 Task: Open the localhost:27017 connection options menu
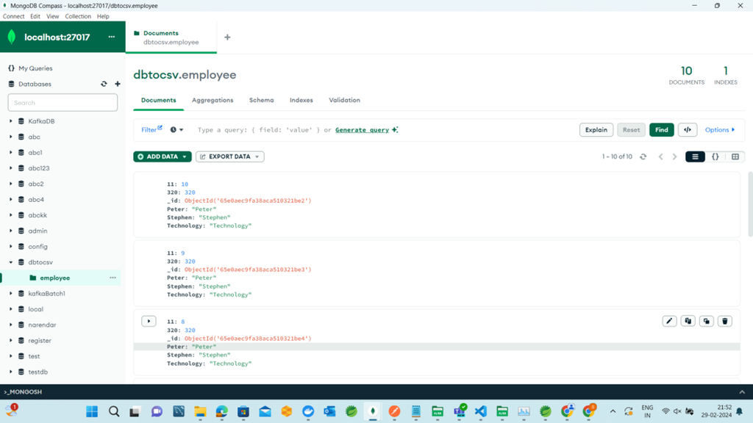pyautogui.click(x=112, y=37)
